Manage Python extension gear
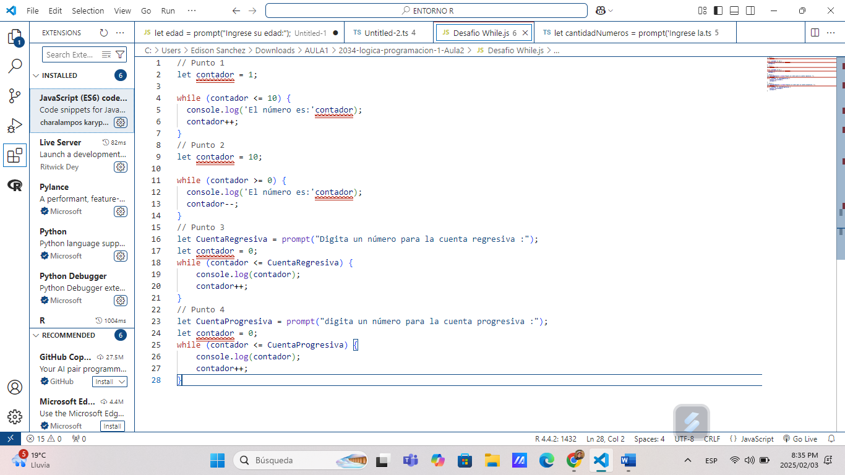 coord(121,256)
